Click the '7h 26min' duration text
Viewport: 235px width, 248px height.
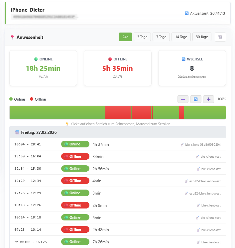tap(101, 242)
